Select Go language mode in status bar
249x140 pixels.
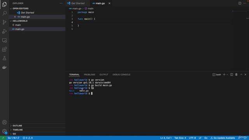[x=206, y=138]
